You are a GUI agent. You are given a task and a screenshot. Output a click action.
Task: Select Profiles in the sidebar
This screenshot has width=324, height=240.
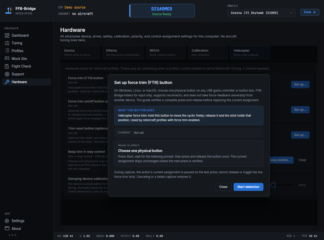[27, 51]
